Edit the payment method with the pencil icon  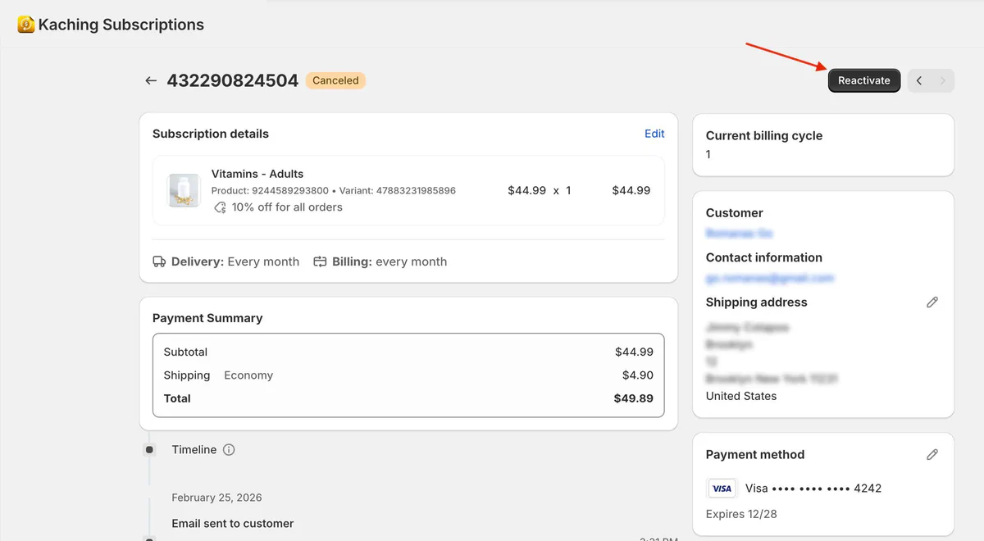click(x=932, y=455)
